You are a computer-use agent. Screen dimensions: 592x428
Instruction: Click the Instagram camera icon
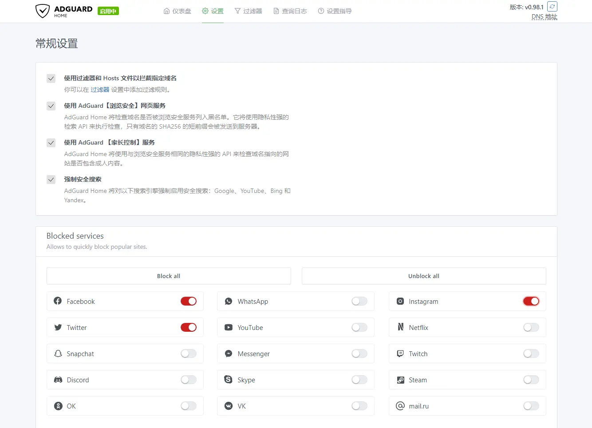coord(400,301)
